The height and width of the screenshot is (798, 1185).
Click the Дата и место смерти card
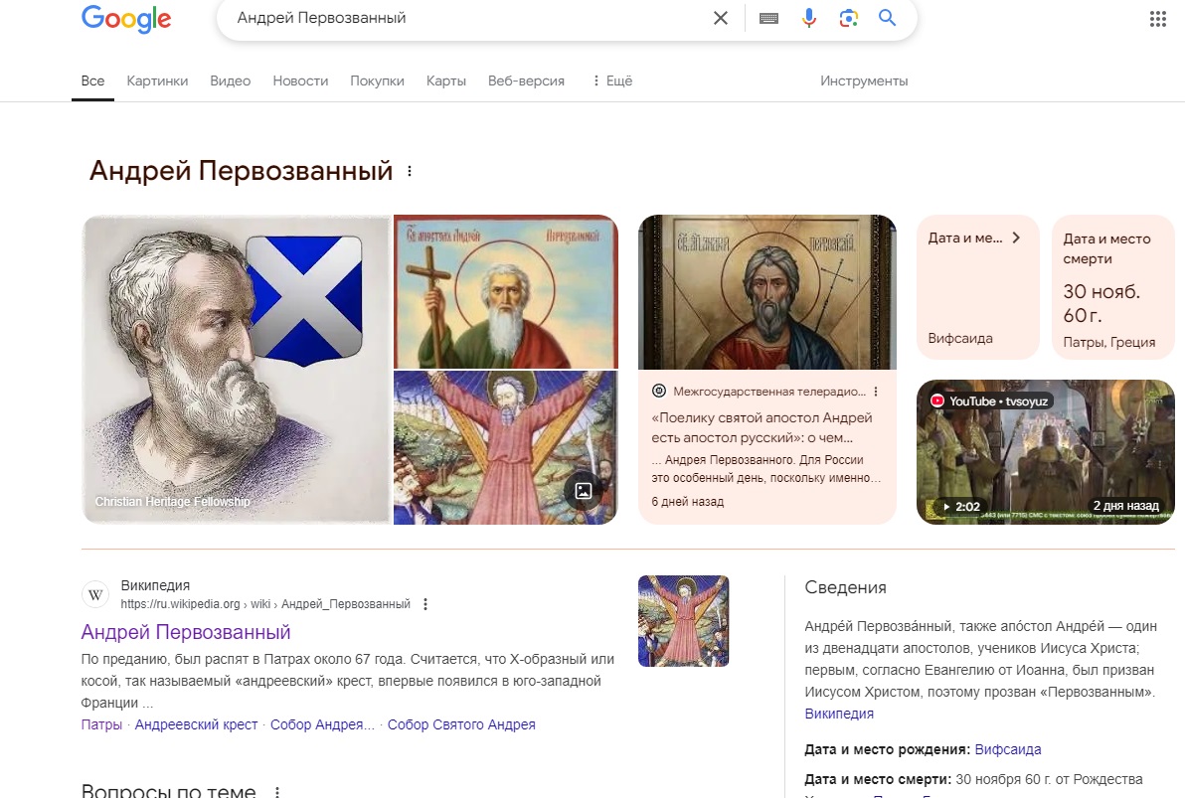click(x=1112, y=287)
